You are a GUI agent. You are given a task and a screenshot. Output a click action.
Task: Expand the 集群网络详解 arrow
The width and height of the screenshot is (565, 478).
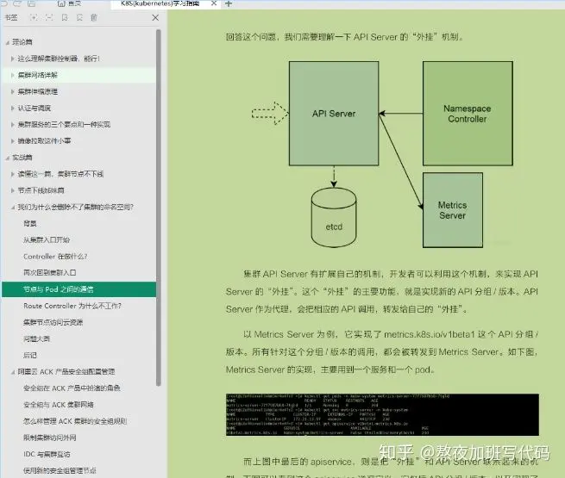[13, 75]
